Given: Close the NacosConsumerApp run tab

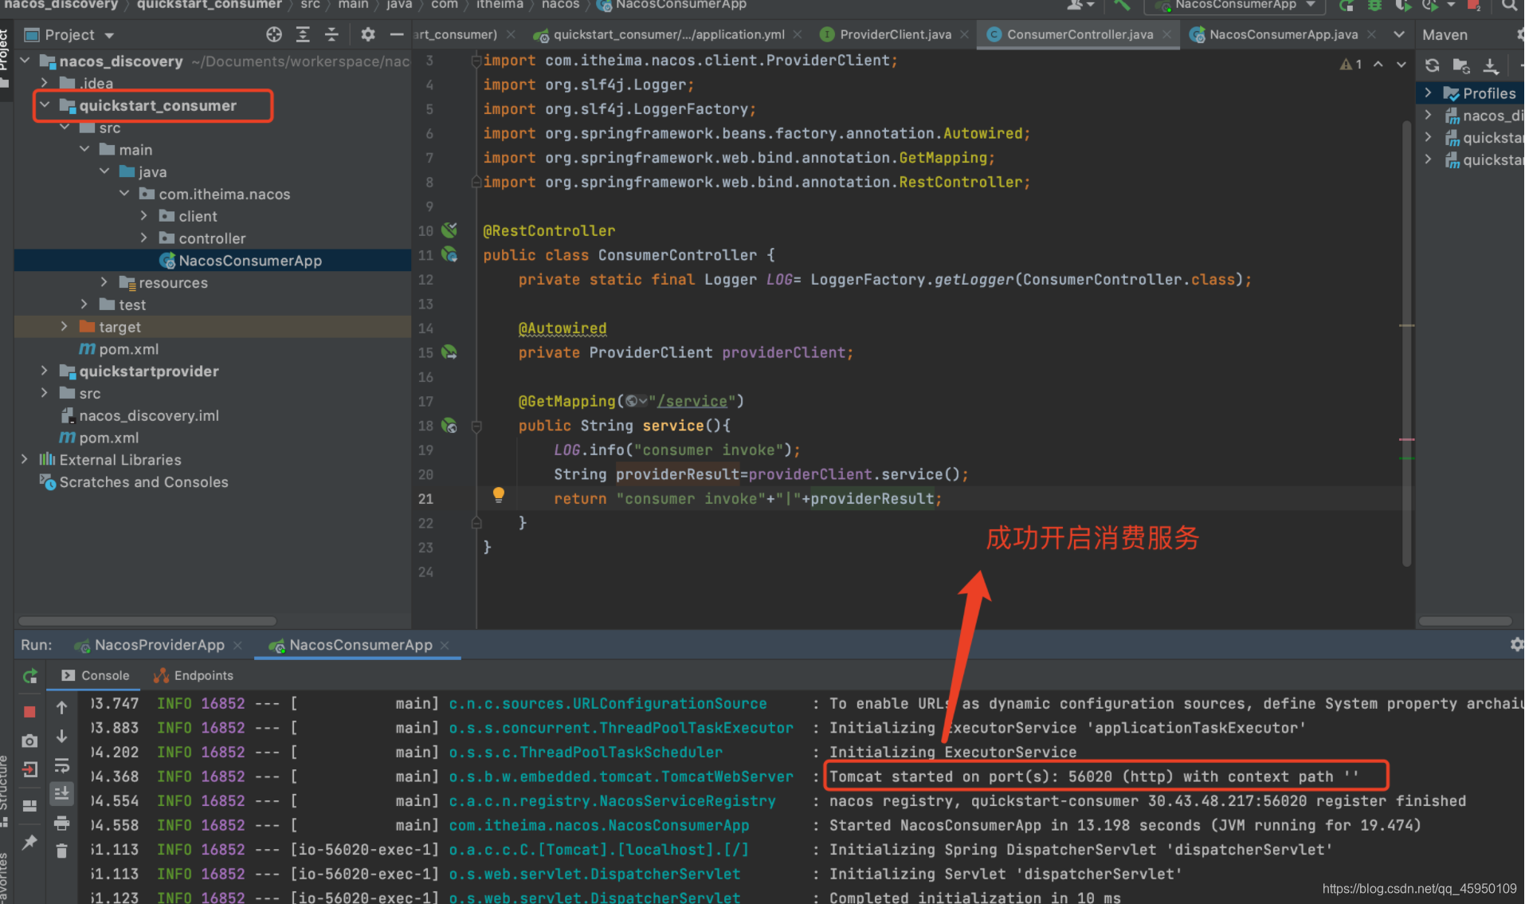Looking at the screenshot, I should click(445, 645).
